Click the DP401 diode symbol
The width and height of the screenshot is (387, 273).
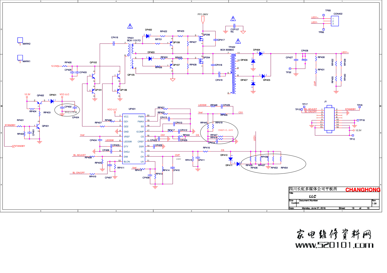click(x=52, y=101)
